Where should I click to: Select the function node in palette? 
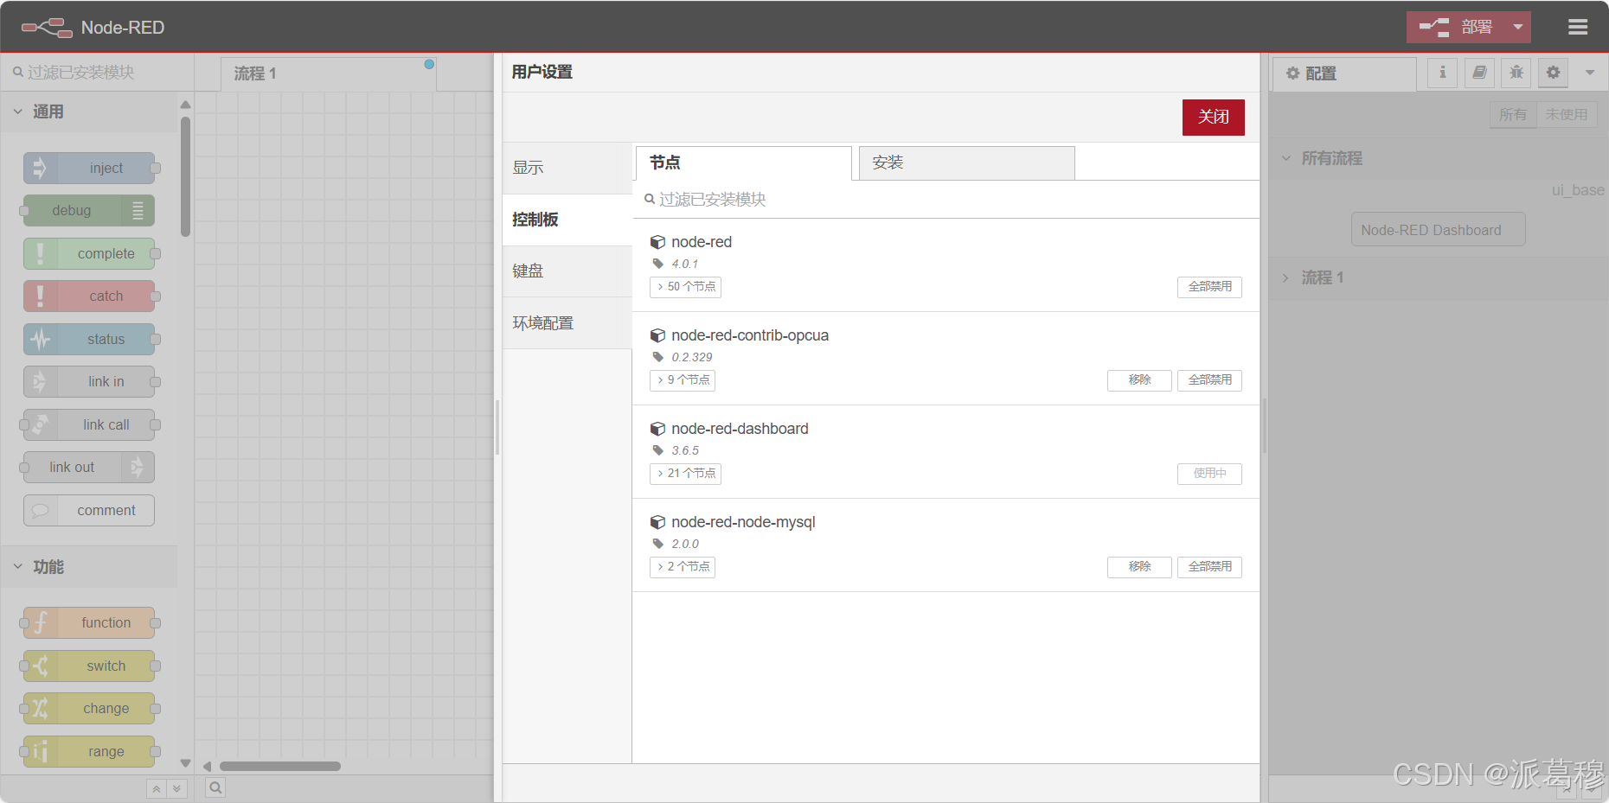(x=89, y=622)
